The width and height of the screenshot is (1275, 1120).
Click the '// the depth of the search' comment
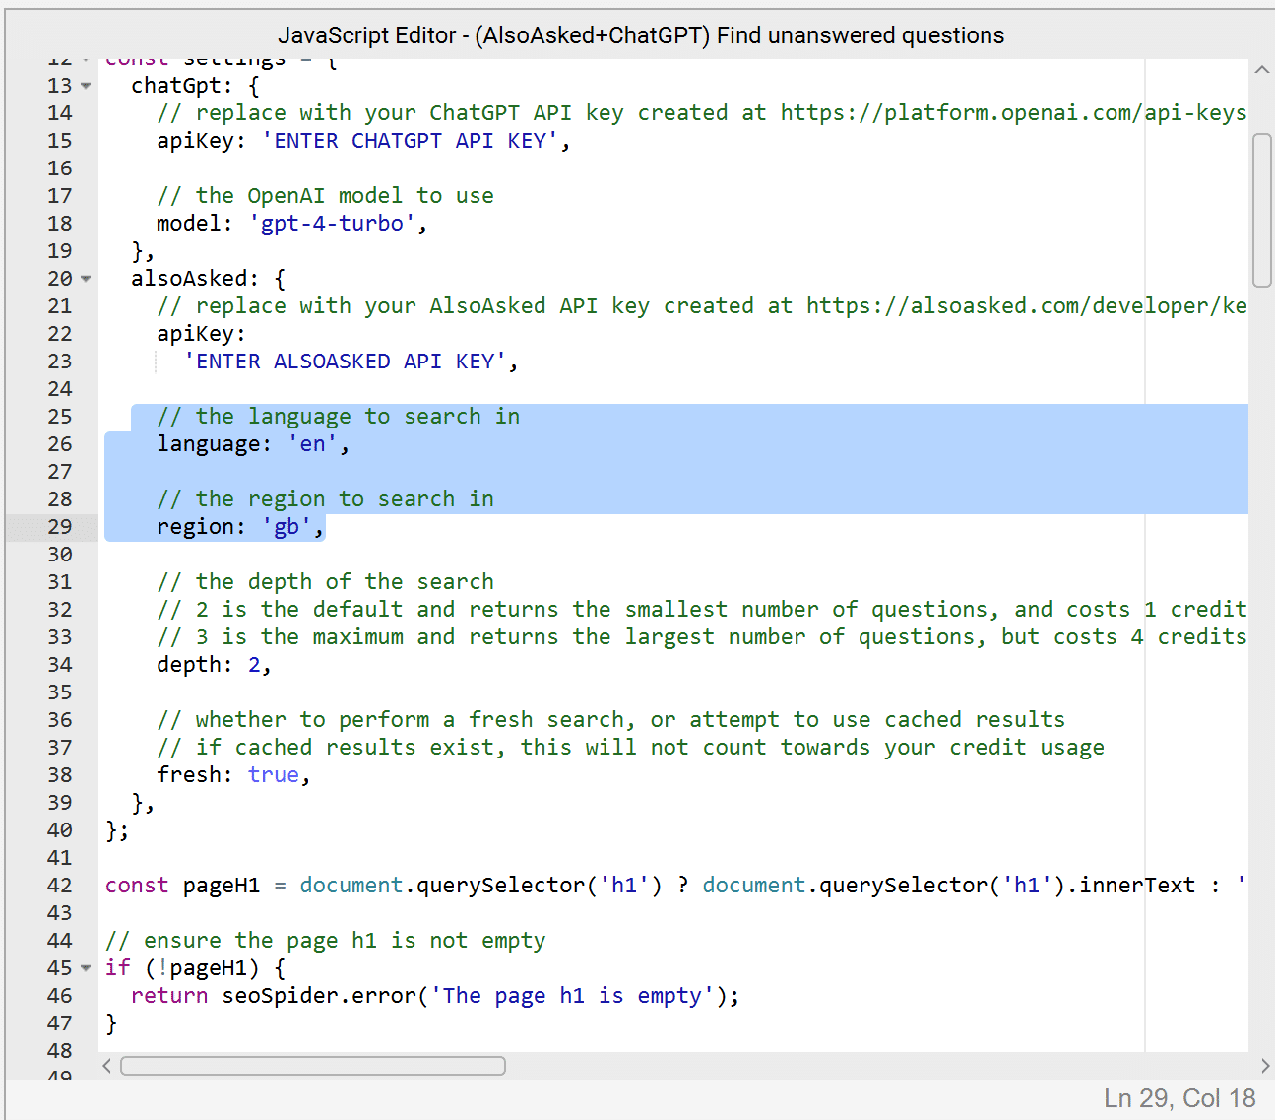pos(325,582)
